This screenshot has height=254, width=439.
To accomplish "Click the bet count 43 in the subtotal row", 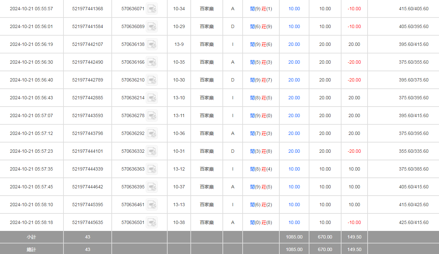I will point(87,237).
